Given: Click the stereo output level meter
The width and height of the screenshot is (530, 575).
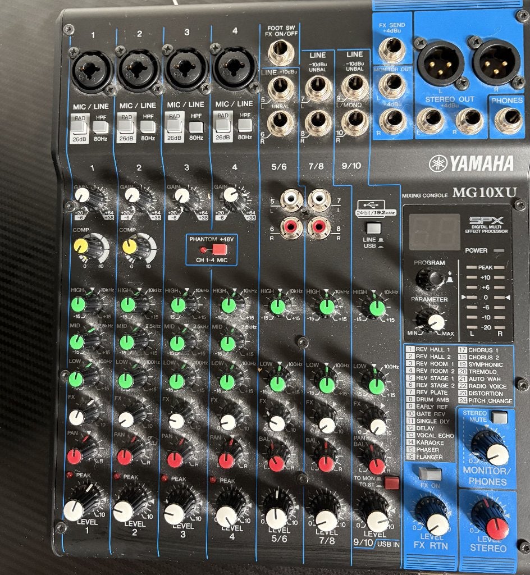Looking at the screenshot, I should 485,298.
